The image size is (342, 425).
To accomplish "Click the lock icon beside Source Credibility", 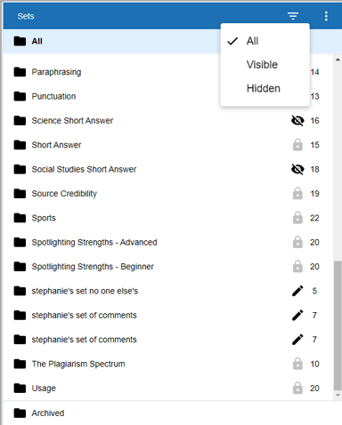I will (x=297, y=194).
